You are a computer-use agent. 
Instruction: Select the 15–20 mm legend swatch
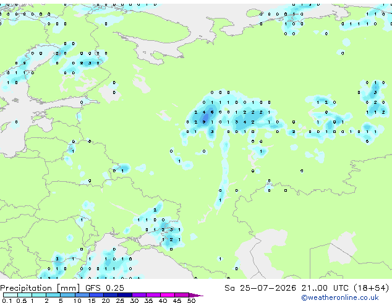coord(96,295)
